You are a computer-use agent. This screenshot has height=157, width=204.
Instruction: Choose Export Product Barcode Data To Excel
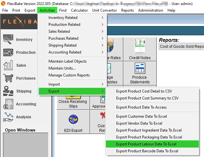pyautogui.click(x=152, y=151)
